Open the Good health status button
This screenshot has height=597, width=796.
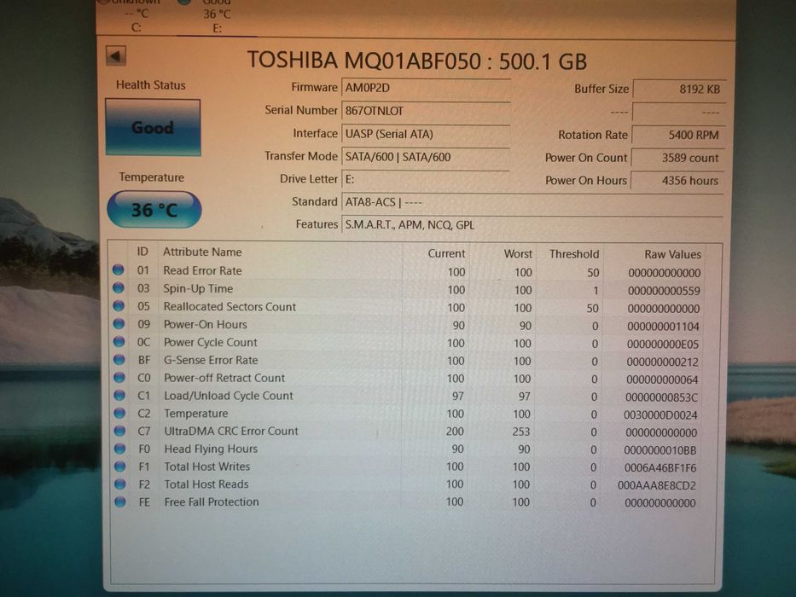pyautogui.click(x=153, y=127)
